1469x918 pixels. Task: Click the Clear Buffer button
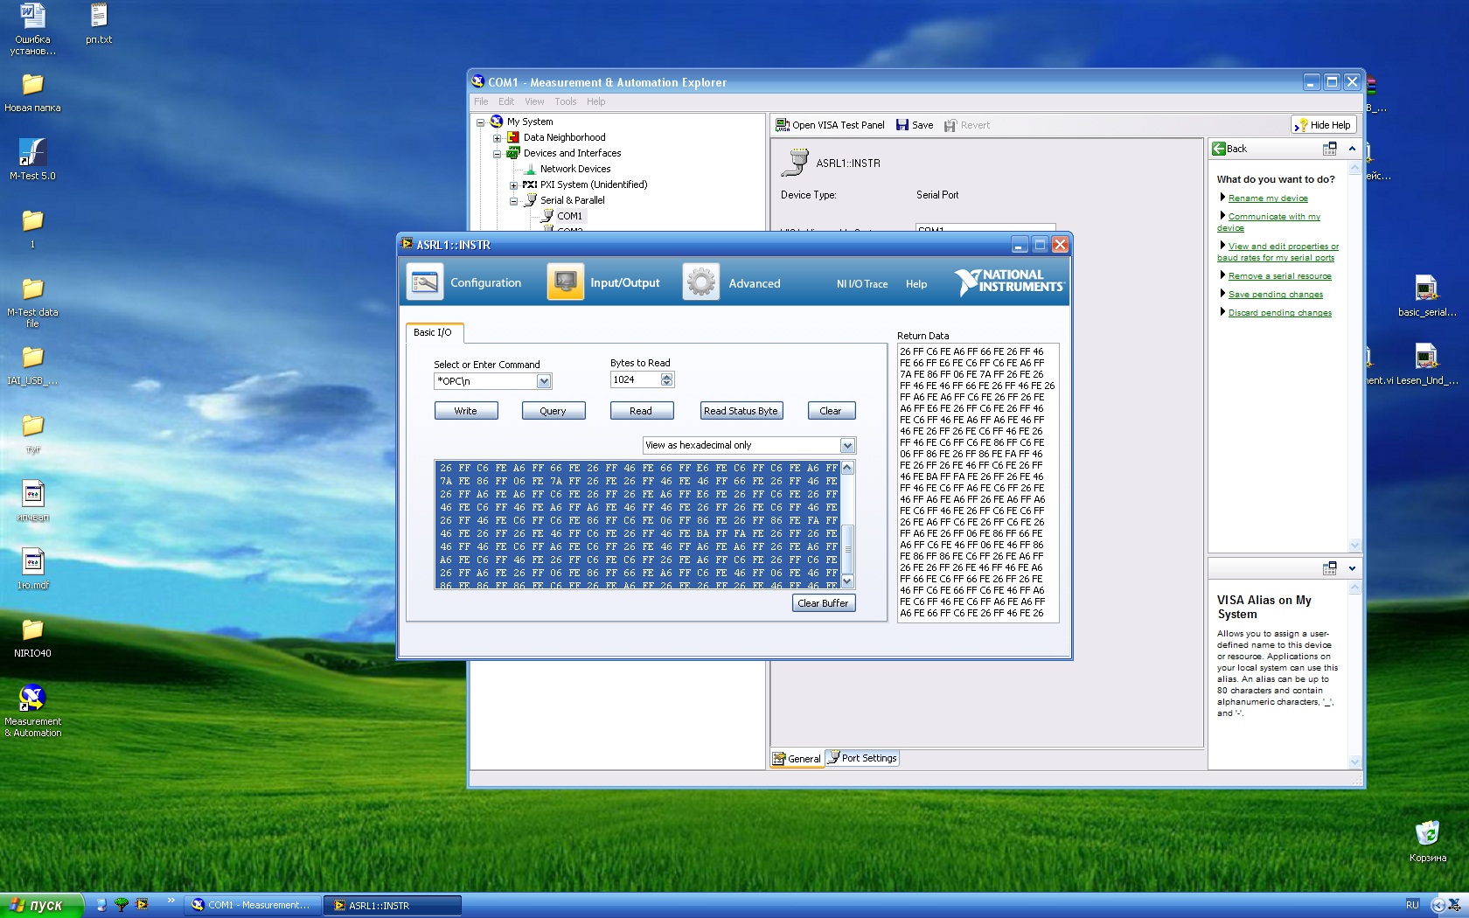pos(823,603)
